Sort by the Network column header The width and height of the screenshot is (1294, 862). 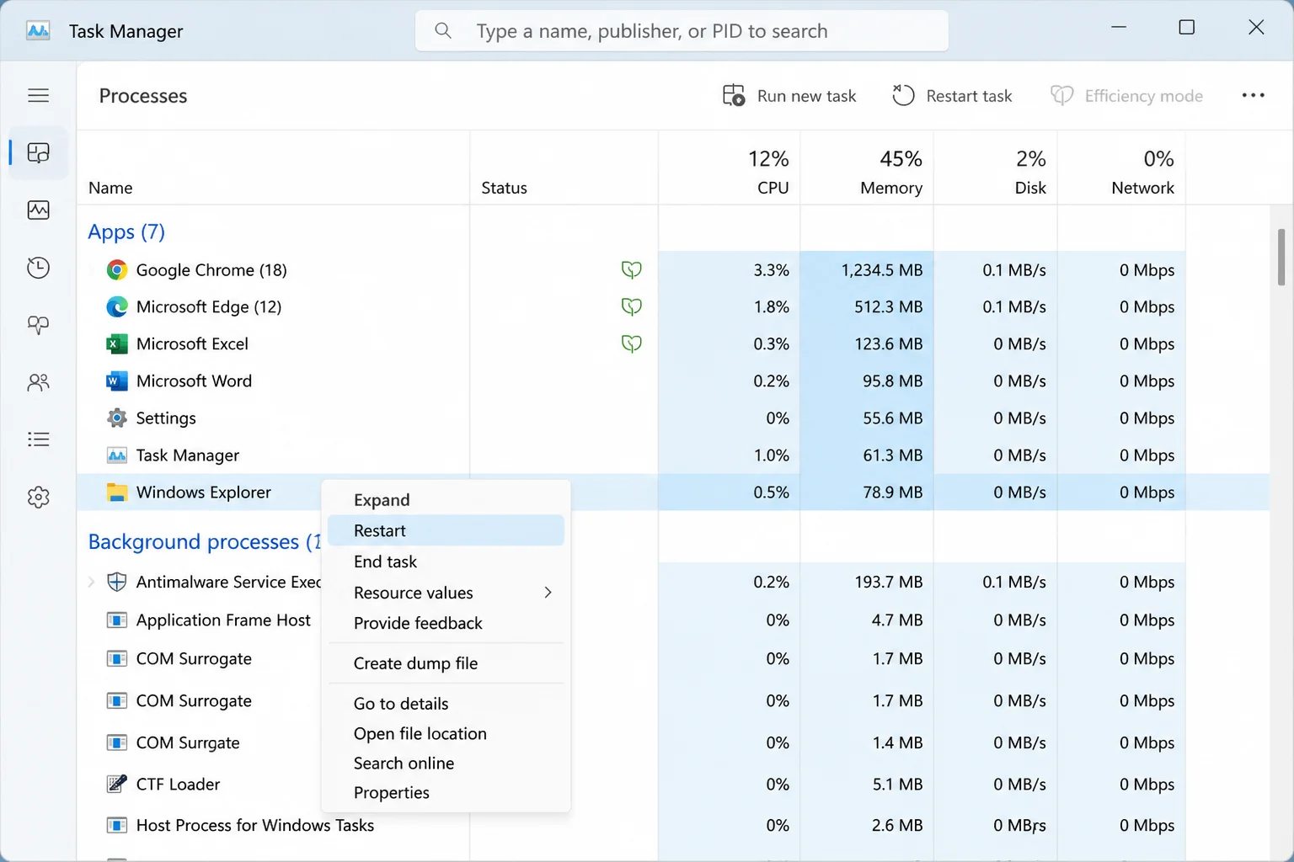click(1121, 168)
